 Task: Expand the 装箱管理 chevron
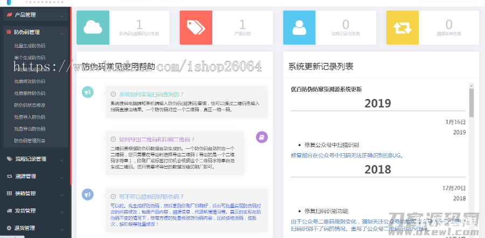(62, 195)
